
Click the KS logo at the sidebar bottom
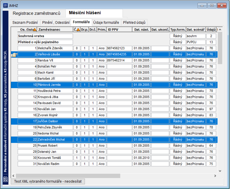(x=6, y=179)
